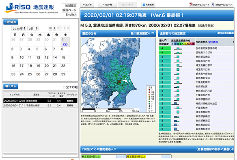
Task: Click the 震度 legend box on the map
Action: [x=151, y=99]
